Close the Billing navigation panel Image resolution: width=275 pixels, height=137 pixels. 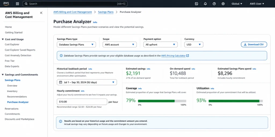pos(41,13)
